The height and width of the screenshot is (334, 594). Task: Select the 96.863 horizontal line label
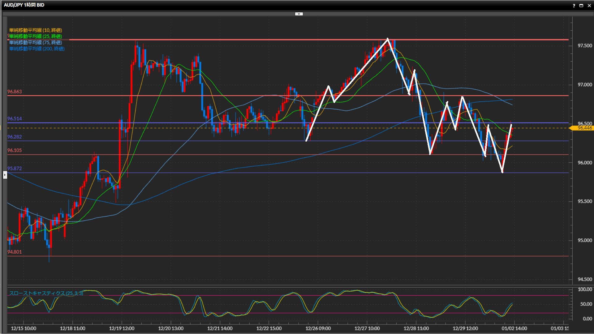pyautogui.click(x=15, y=92)
